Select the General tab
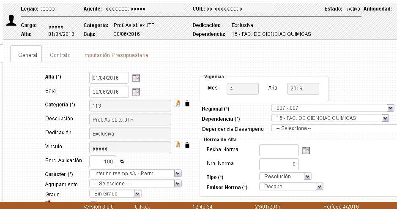 27,55
